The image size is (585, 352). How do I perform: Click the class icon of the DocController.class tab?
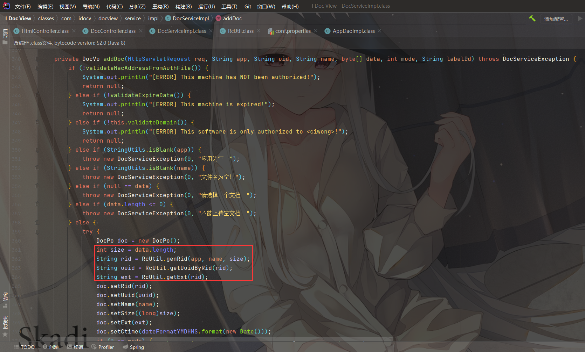[x=85, y=31]
